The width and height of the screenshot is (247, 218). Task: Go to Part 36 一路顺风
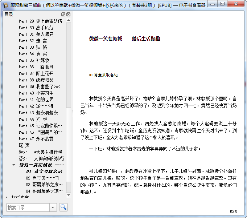point(36,67)
